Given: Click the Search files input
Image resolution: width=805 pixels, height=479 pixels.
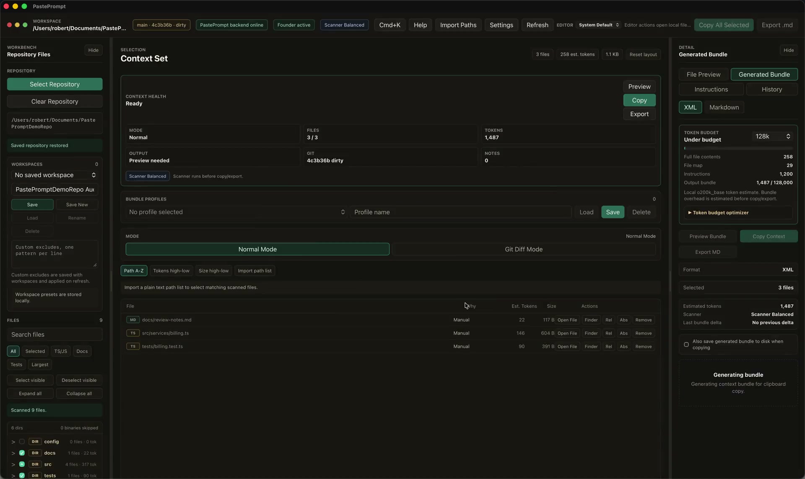Looking at the screenshot, I should point(55,335).
